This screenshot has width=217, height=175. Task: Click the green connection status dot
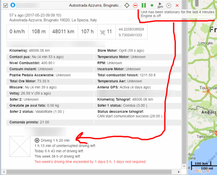click(152, 5)
